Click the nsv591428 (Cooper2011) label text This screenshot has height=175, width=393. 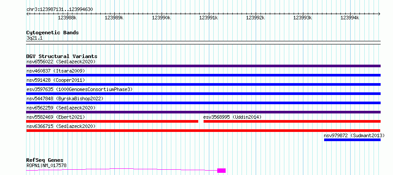[x=56, y=80]
